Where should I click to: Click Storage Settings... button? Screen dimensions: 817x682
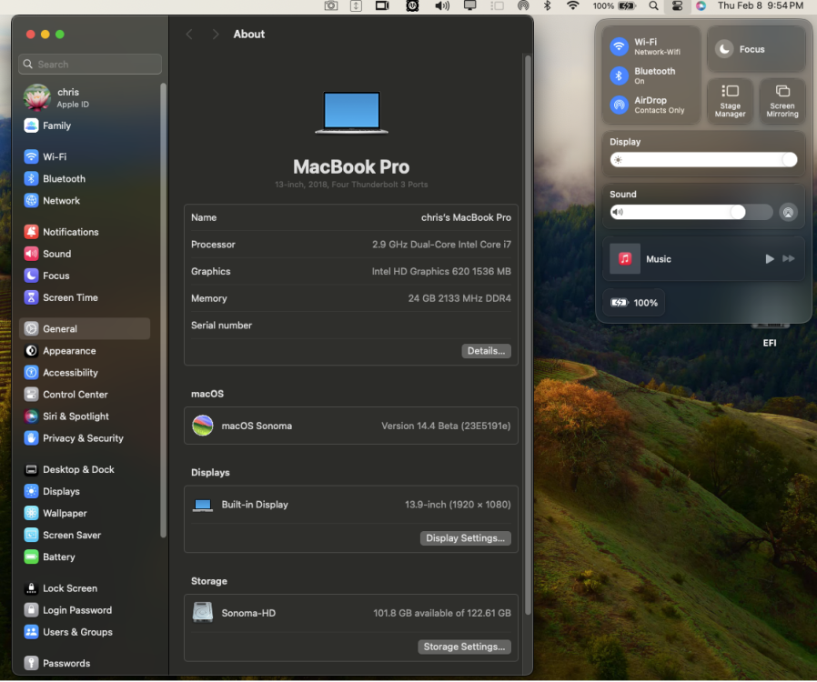(x=464, y=647)
